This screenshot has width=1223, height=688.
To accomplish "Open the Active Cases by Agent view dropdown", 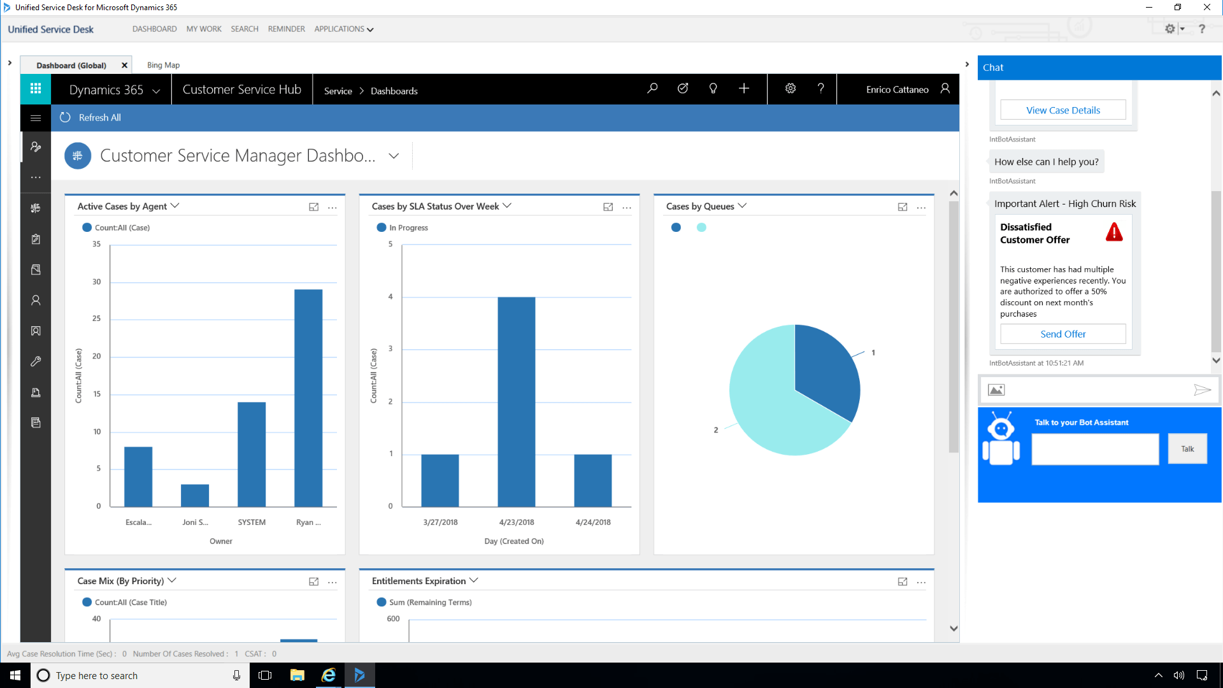I will point(175,206).
